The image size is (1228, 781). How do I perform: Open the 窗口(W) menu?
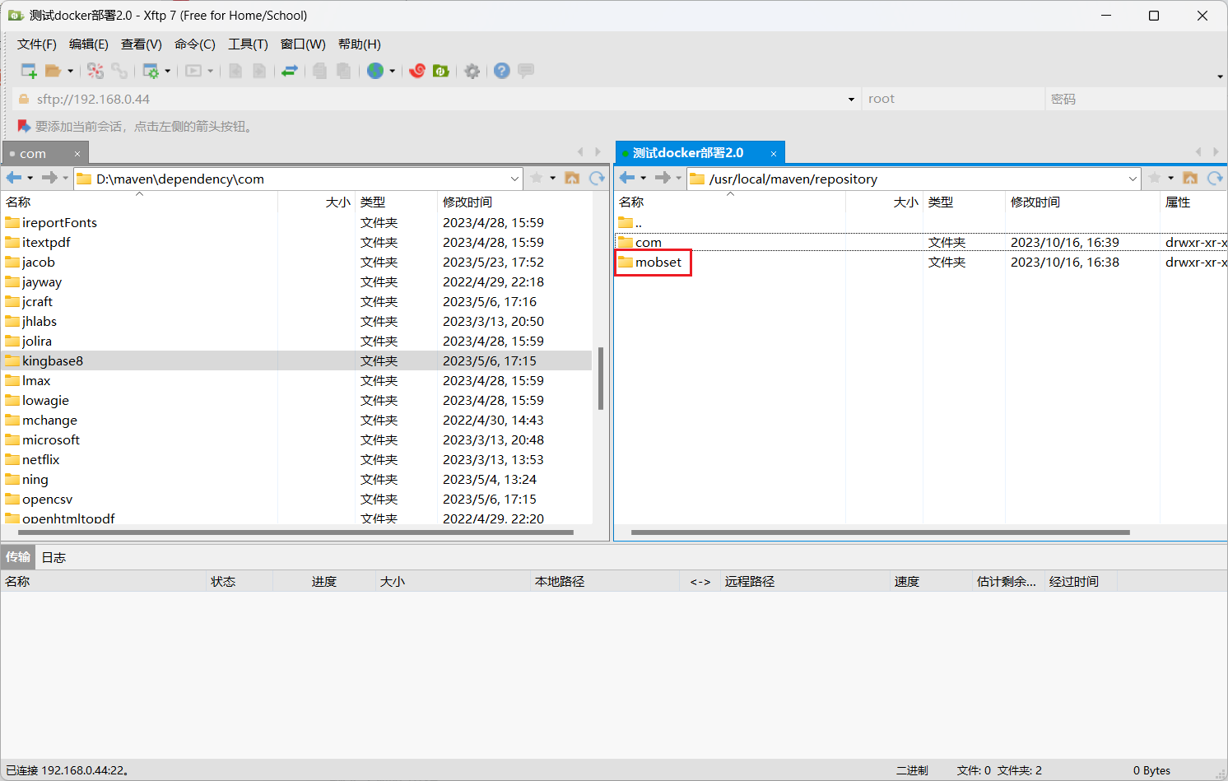[303, 44]
